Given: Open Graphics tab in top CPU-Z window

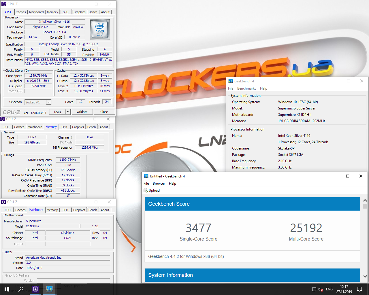Looking at the screenshot, I should point(80,12).
